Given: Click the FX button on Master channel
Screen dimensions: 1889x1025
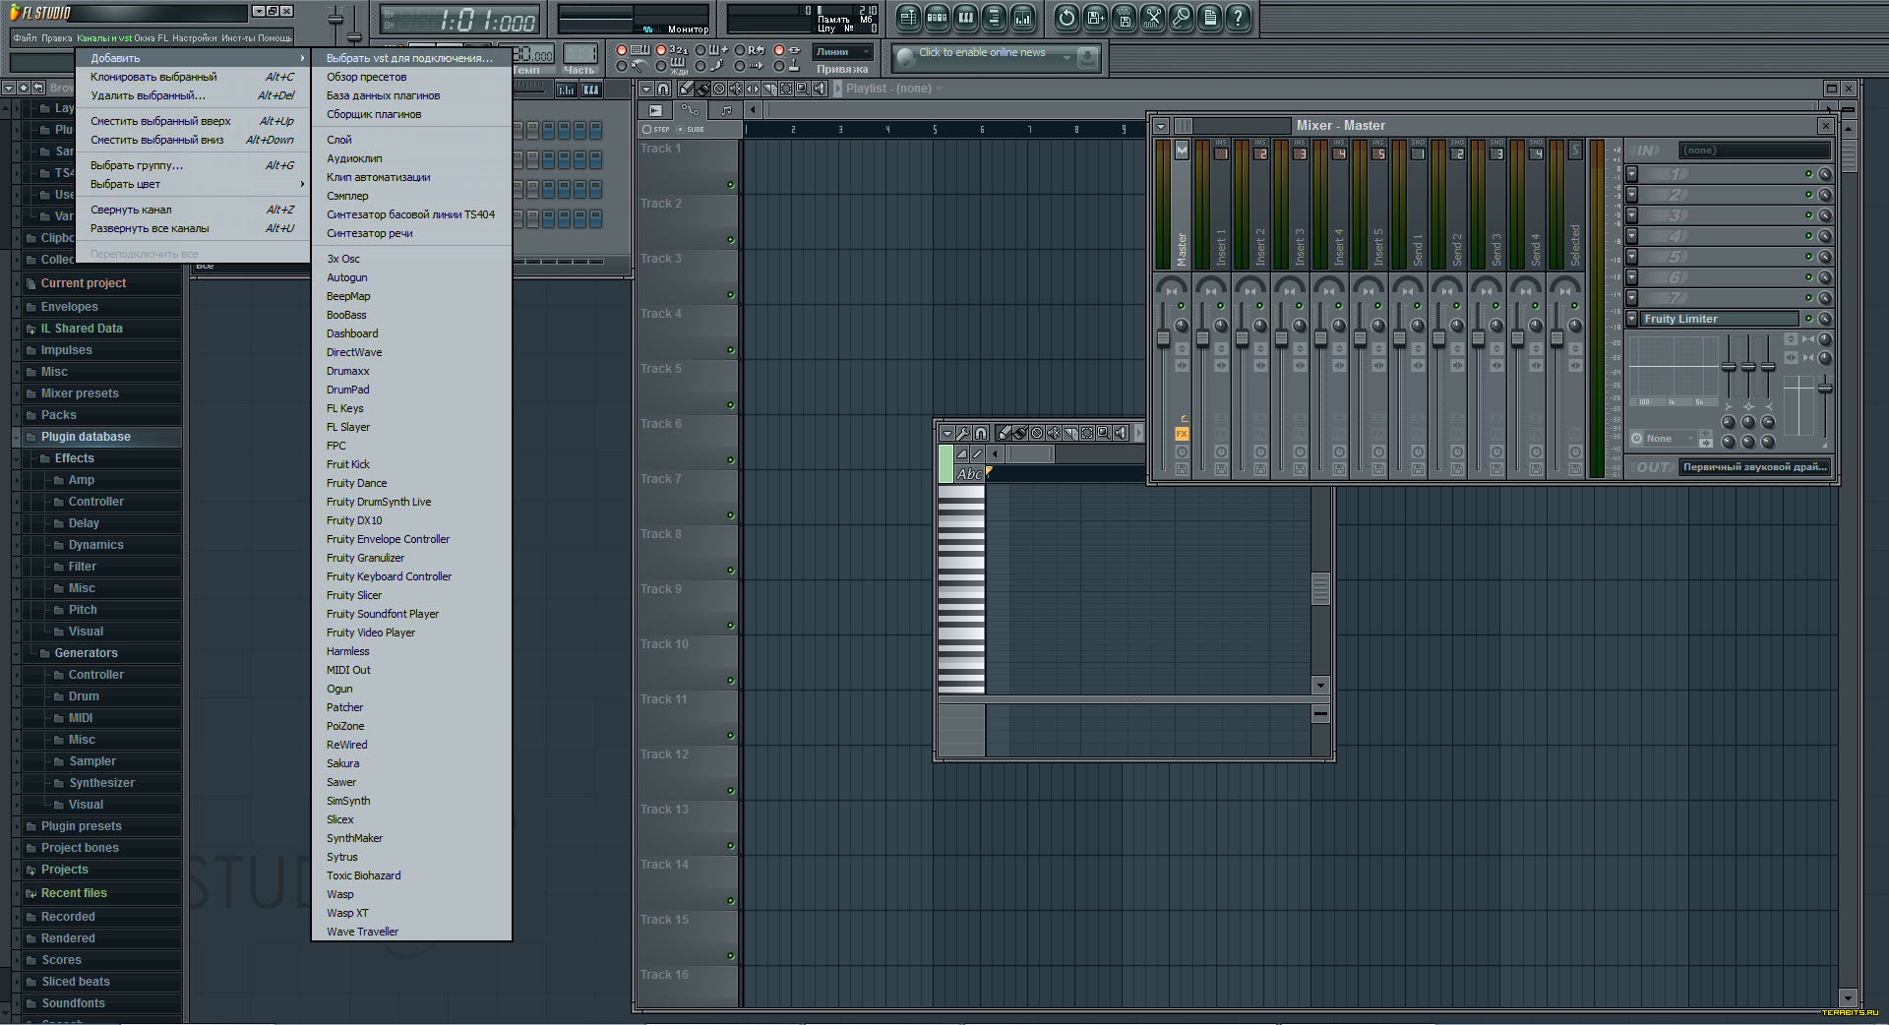Looking at the screenshot, I should [x=1182, y=434].
